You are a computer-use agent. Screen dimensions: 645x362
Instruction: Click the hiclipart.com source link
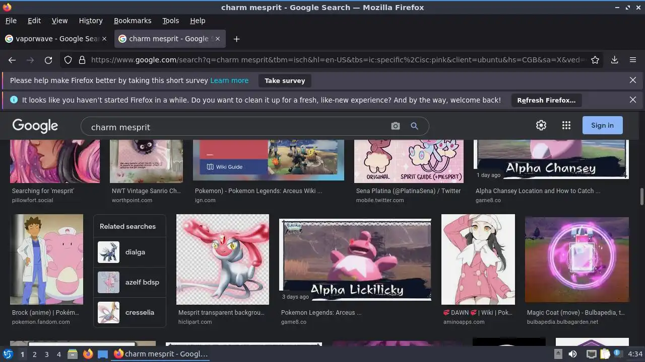point(195,322)
